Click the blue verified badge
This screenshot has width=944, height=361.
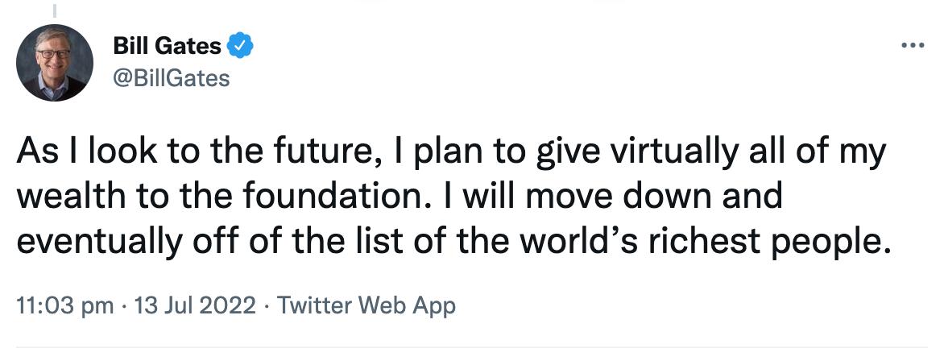(241, 47)
